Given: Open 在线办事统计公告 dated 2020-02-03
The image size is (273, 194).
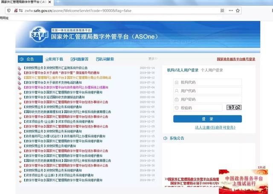Looking at the screenshot, I should point(66,102).
